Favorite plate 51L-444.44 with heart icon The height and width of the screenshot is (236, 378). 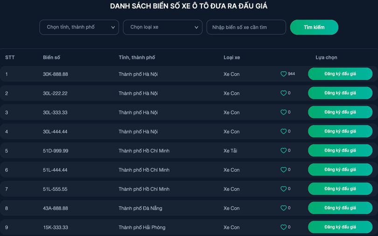point(283,170)
